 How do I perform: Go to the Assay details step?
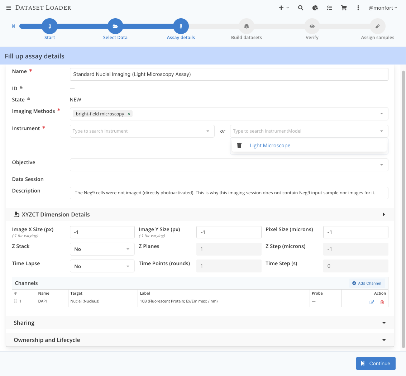[181, 26]
